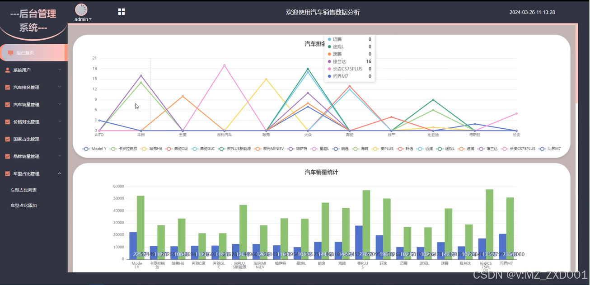Click the 2024-03-26 11:13:28 timestamp

532,12
